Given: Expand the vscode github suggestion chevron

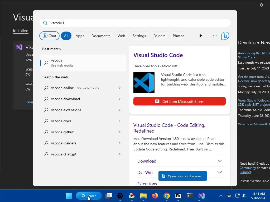Looking at the screenshot, I should pyautogui.click(x=120, y=132).
